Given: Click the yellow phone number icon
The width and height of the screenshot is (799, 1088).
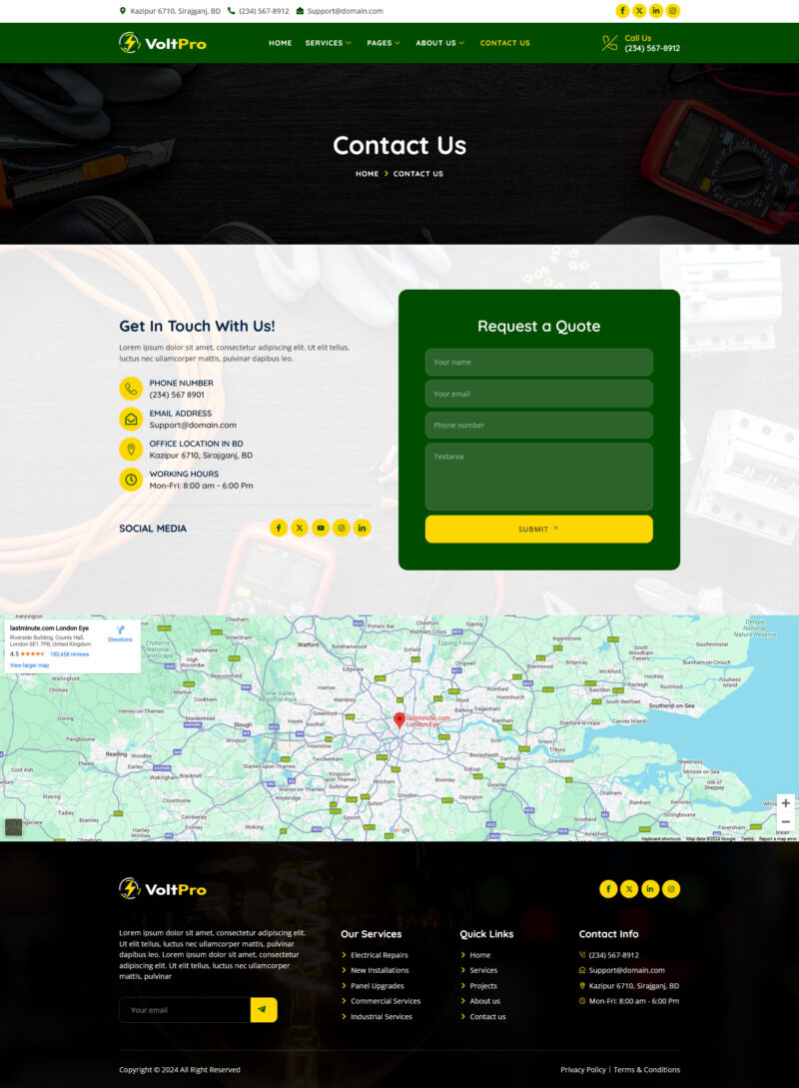Looking at the screenshot, I should (131, 389).
